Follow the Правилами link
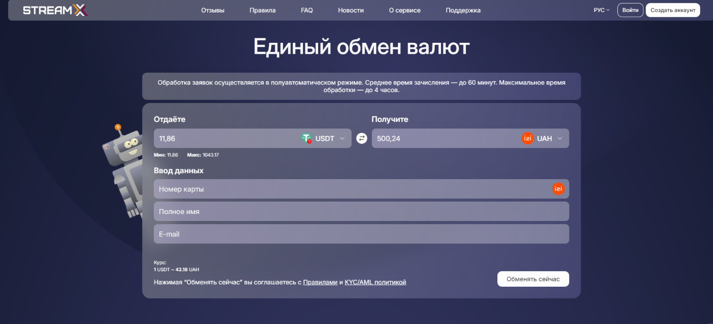Screen dimensions: 713x324 (x=322, y=282)
